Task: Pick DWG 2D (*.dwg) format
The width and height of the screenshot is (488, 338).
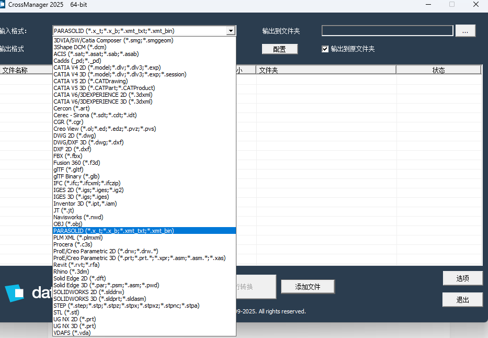Action: 144,136
